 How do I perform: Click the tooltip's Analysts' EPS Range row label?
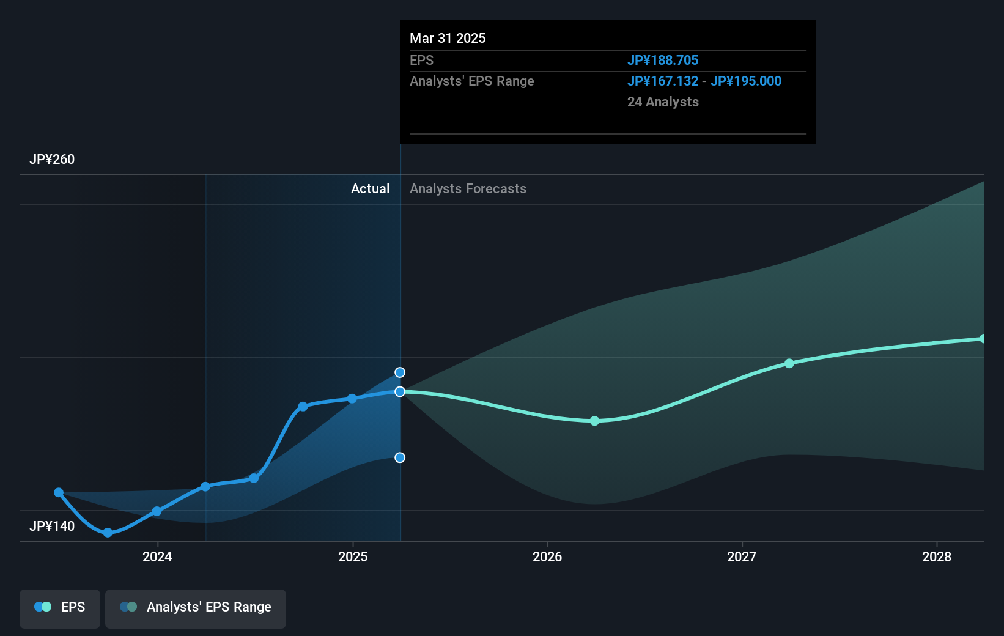click(x=472, y=81)
